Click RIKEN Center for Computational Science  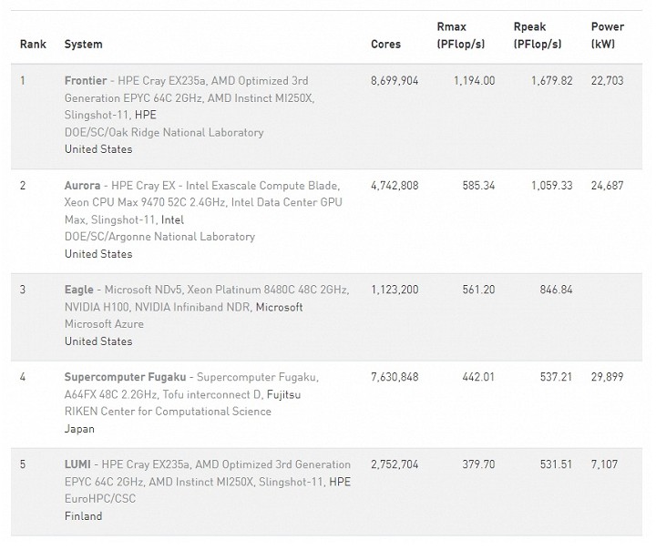coord(168,412)
